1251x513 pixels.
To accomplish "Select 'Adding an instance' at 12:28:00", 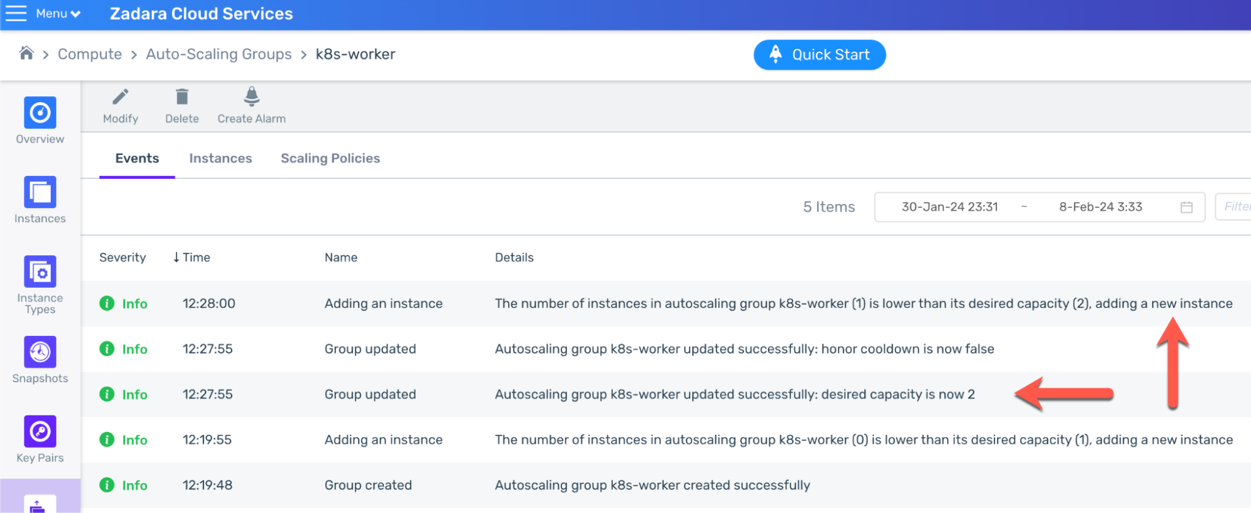I will coord(384,303).
